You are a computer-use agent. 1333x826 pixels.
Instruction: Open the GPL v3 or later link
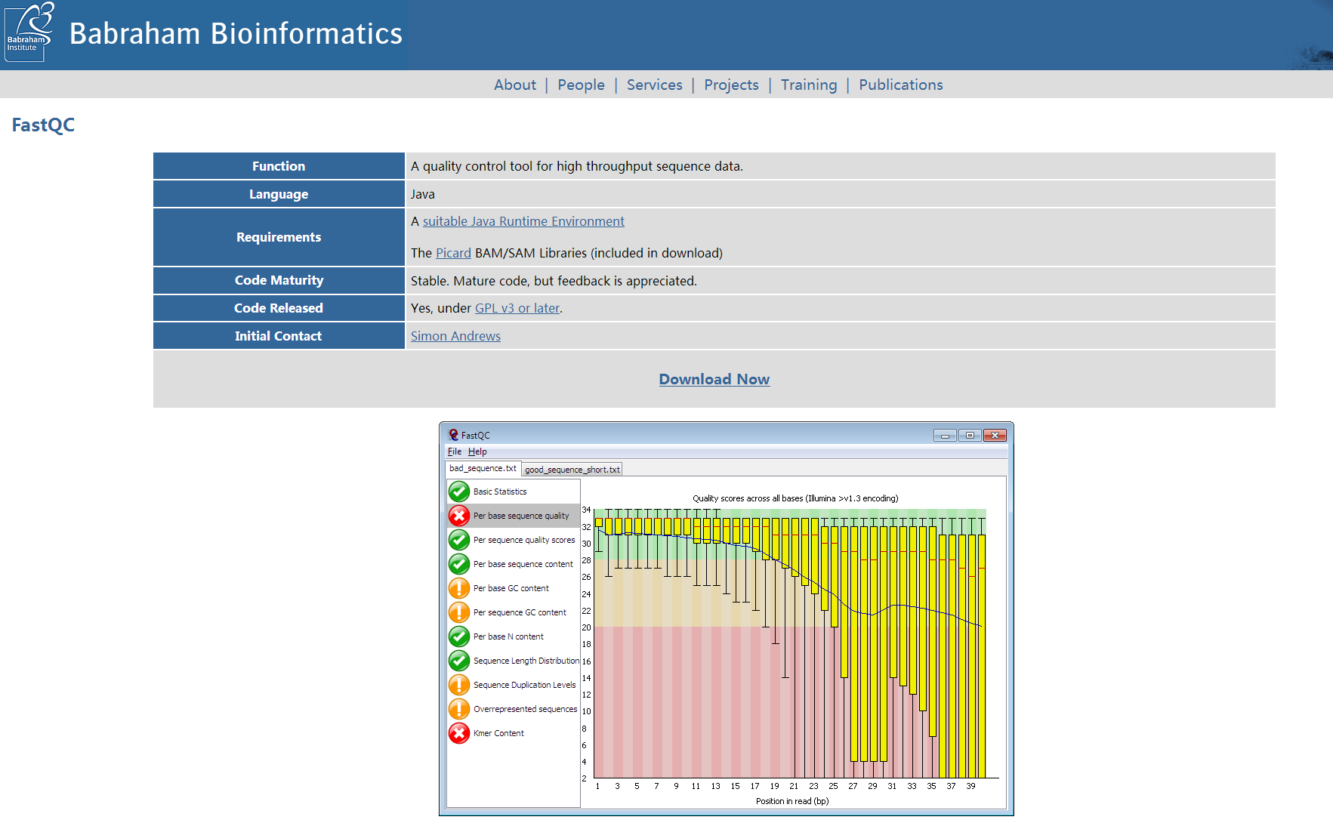click(x=517, y=308)
